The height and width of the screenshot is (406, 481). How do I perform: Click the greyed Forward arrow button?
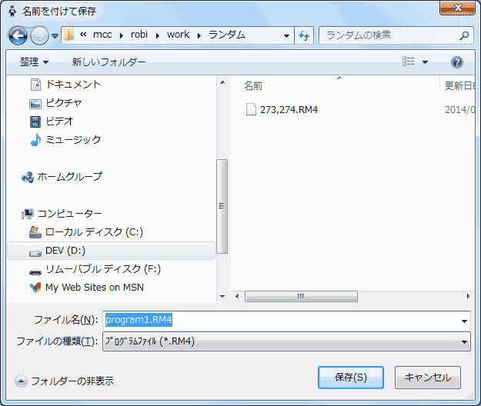[40, 36]
